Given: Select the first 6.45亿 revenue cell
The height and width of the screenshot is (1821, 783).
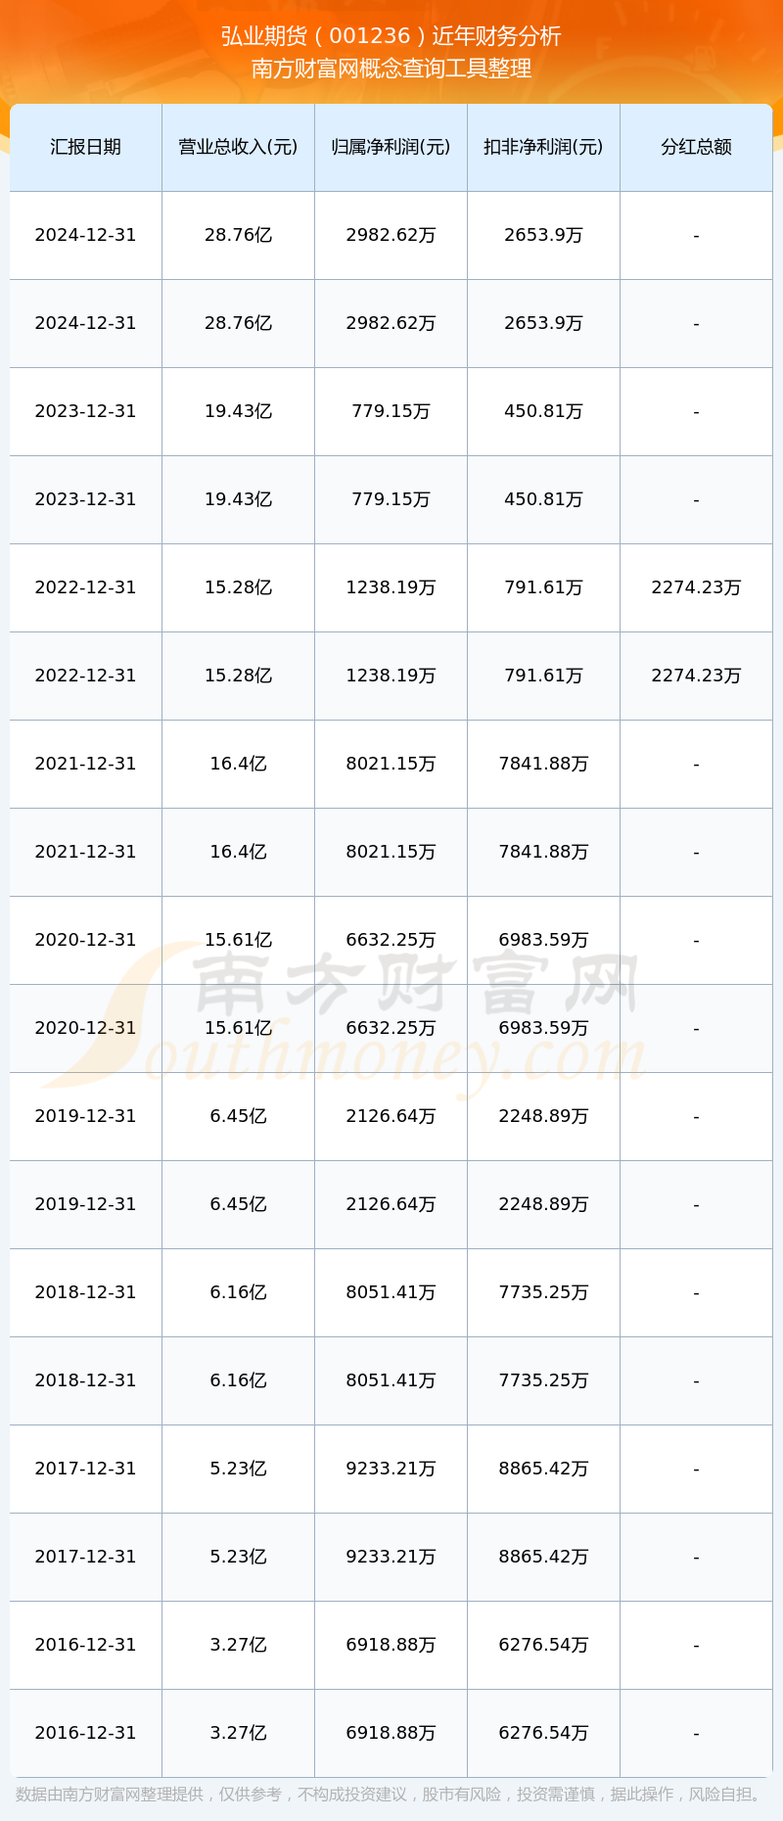Looking at the screenshot, I should (x=238, y=1116).
